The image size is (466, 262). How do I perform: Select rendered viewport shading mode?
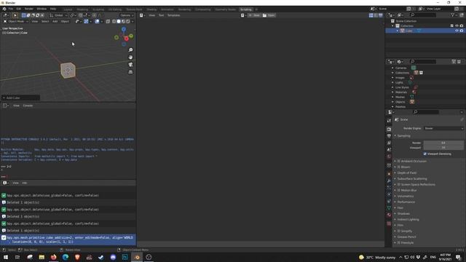pos(128,21)
